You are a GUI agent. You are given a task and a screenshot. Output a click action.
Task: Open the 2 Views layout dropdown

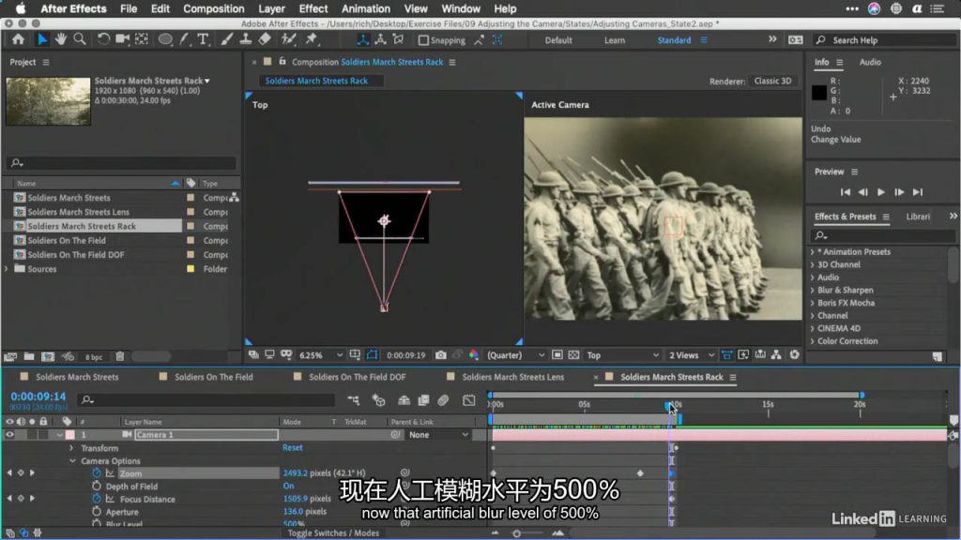tap(692, 355)
